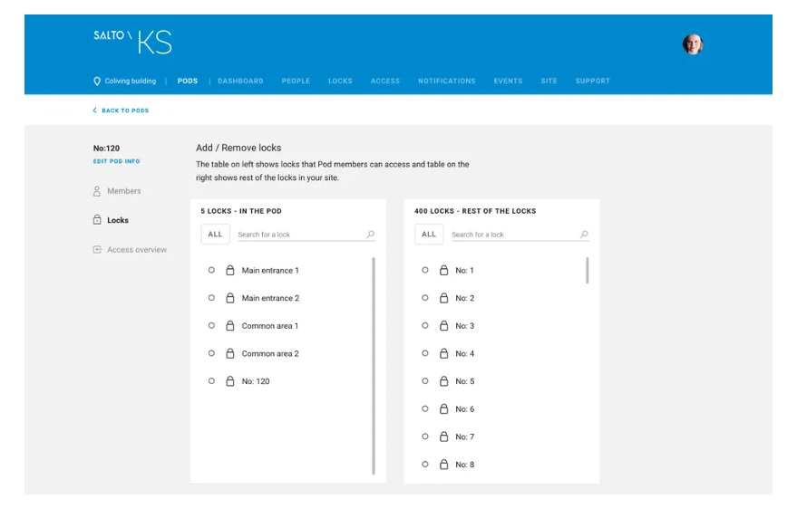This screenshot has height=509, width=797.
Task: Open the user profile avatar
Action: tap(693, 44)
